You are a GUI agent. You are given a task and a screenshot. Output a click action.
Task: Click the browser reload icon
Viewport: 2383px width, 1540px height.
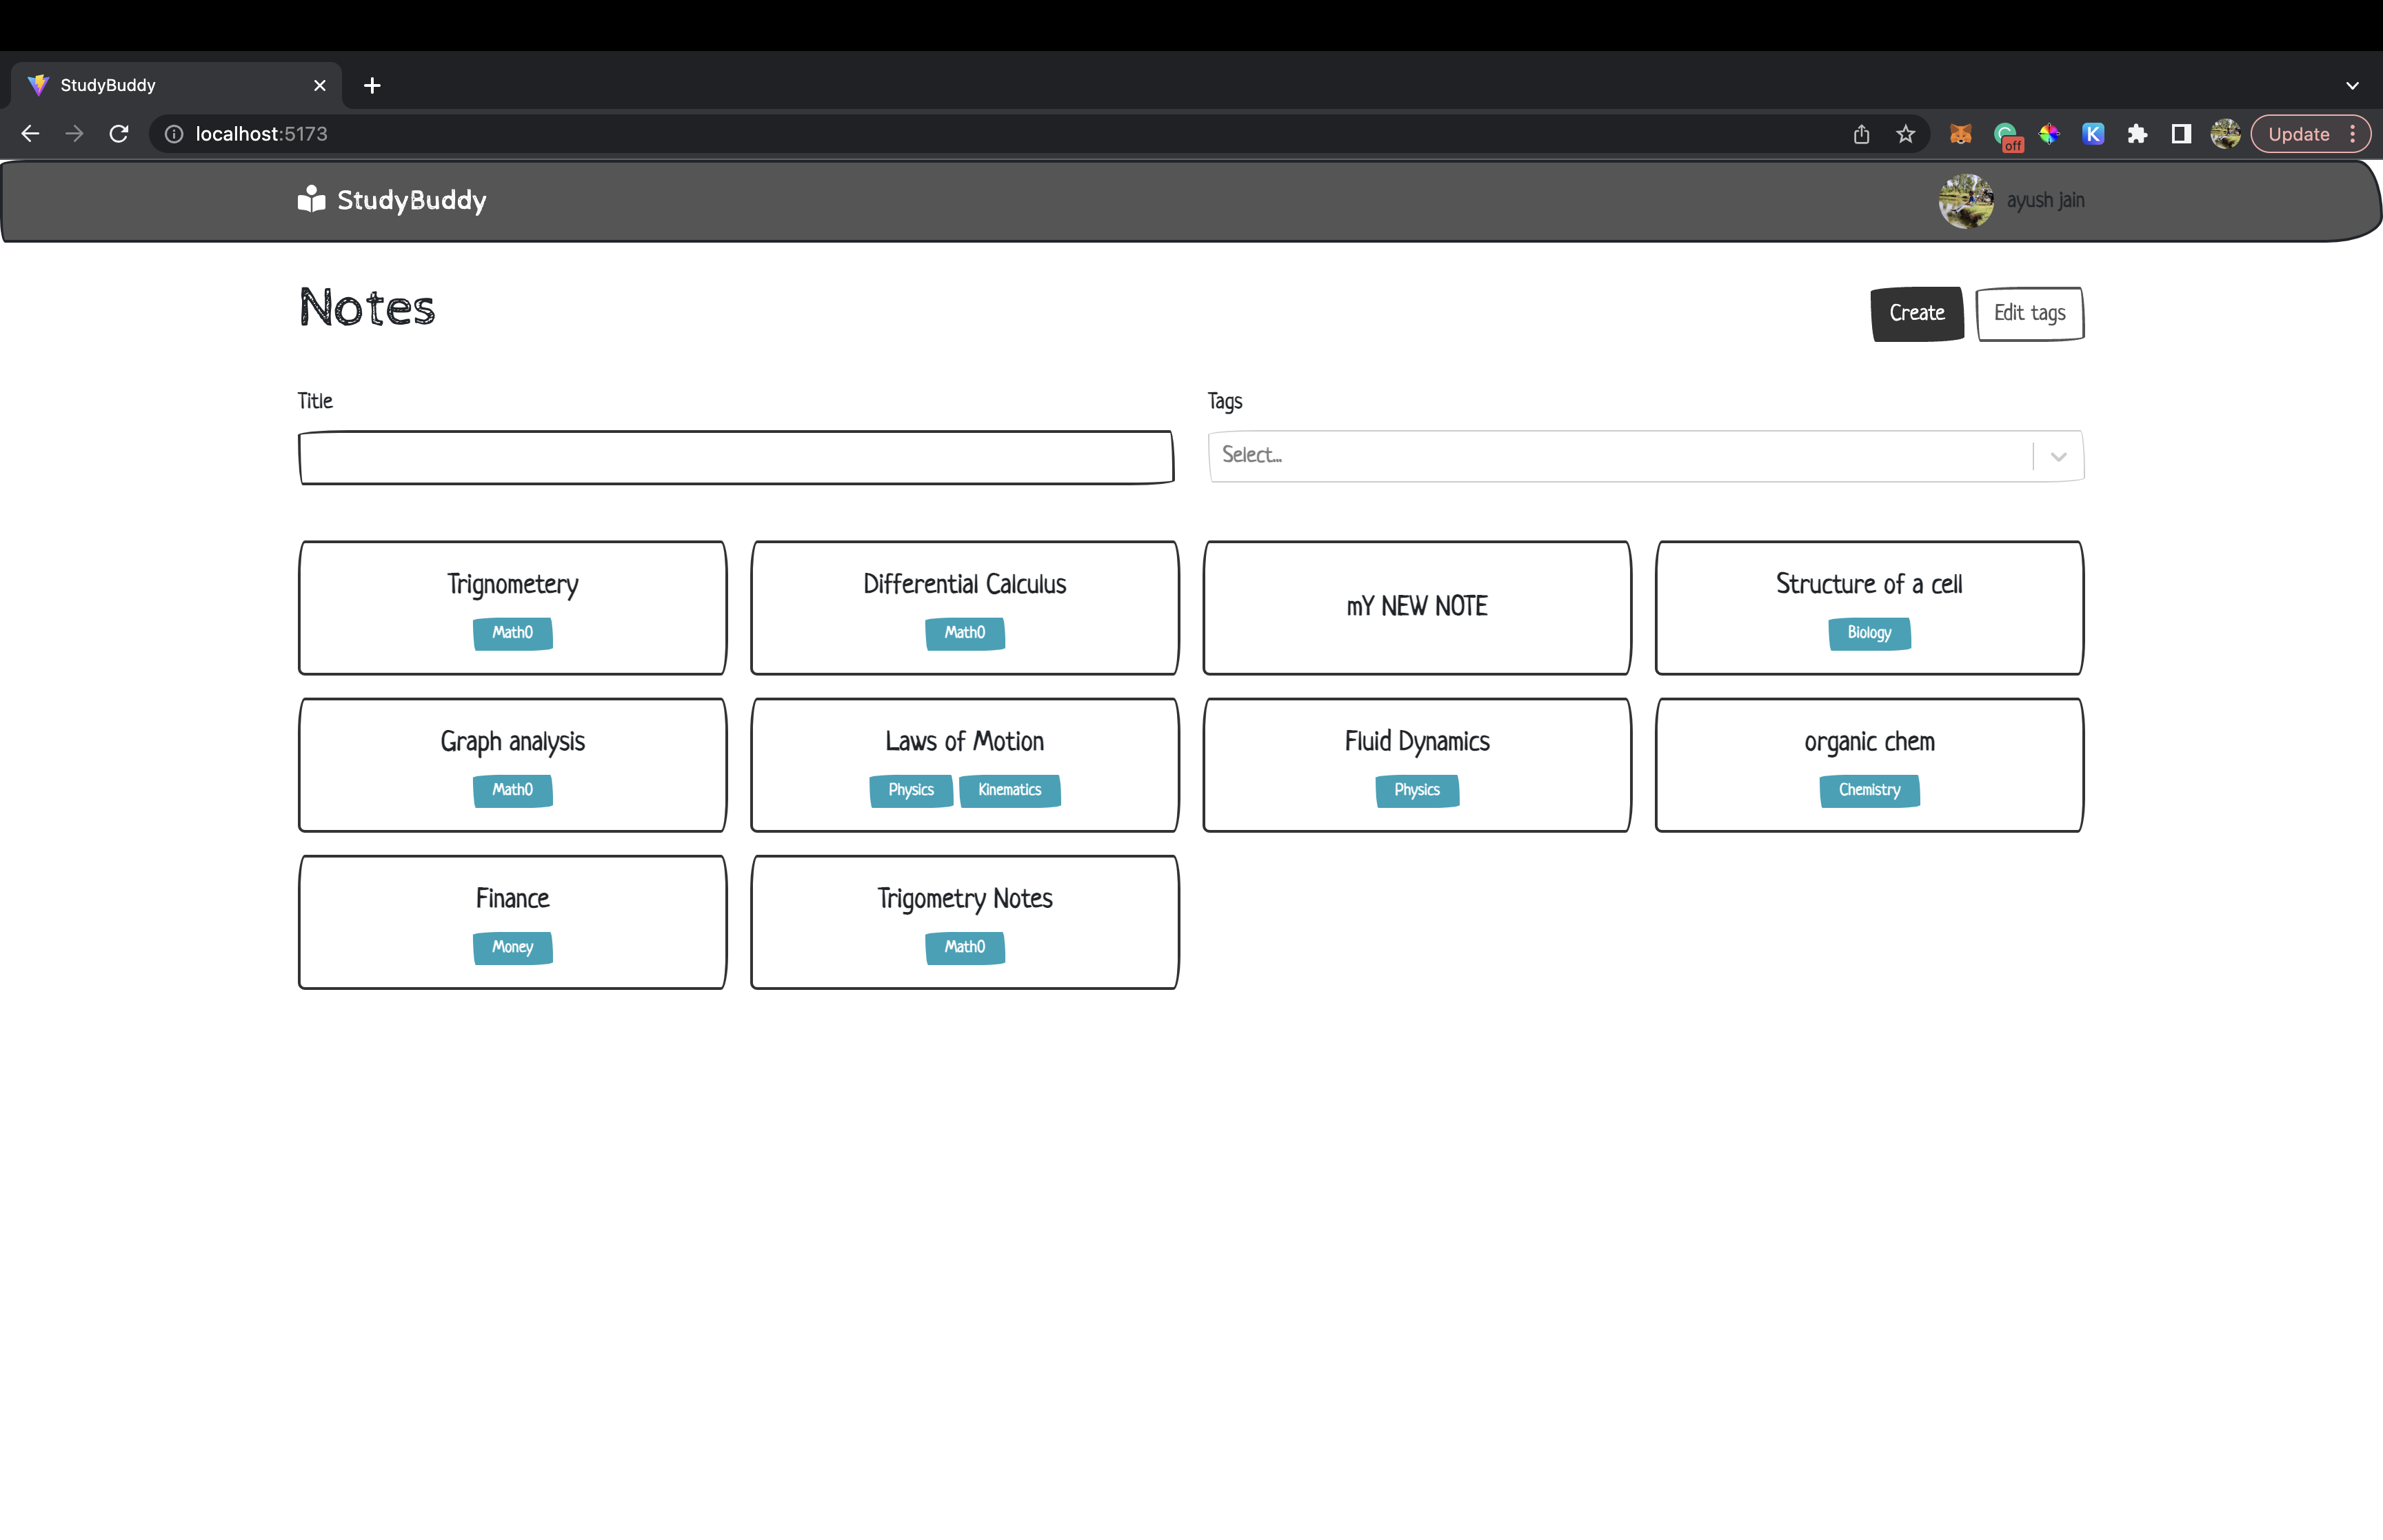(x=119, y=134)
